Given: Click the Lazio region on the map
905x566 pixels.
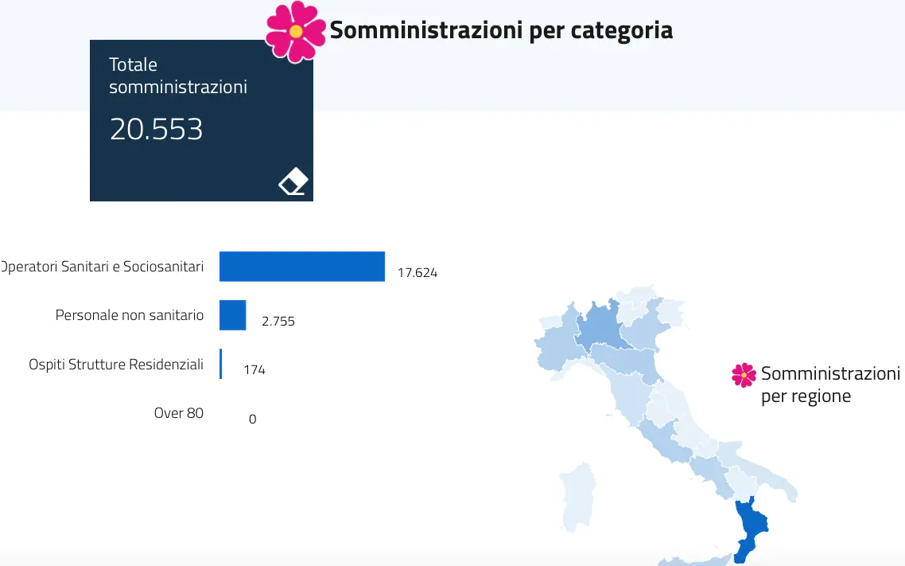Looking at the screenshot, I should (662, 439).
